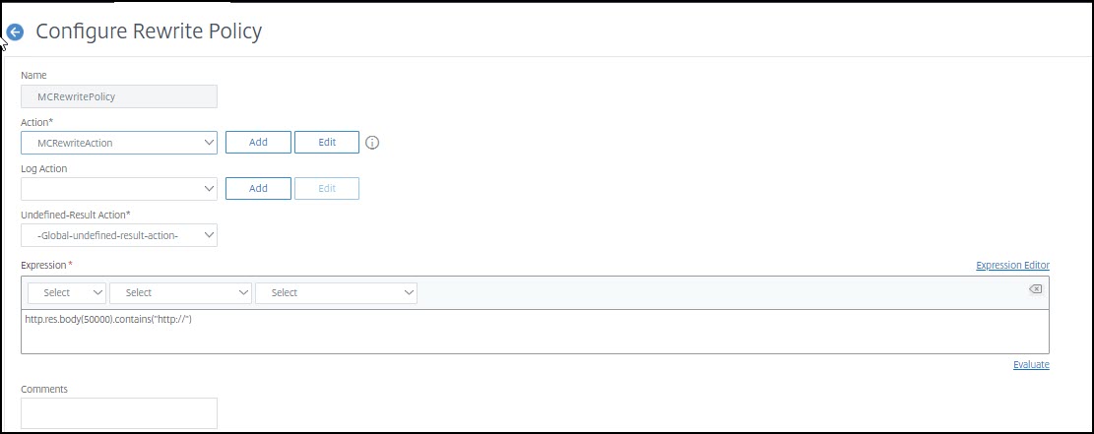1094x434 pixels.
Task: Click the blue back arrow icon
Action: tap(15, 32)
